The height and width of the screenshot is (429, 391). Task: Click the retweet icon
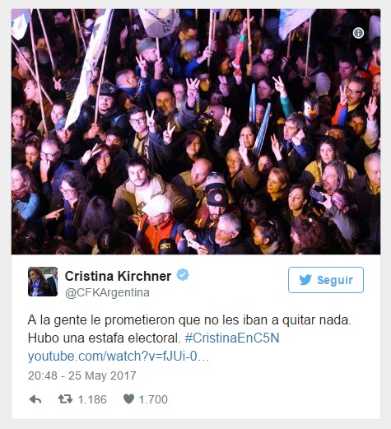click(65, 399)
